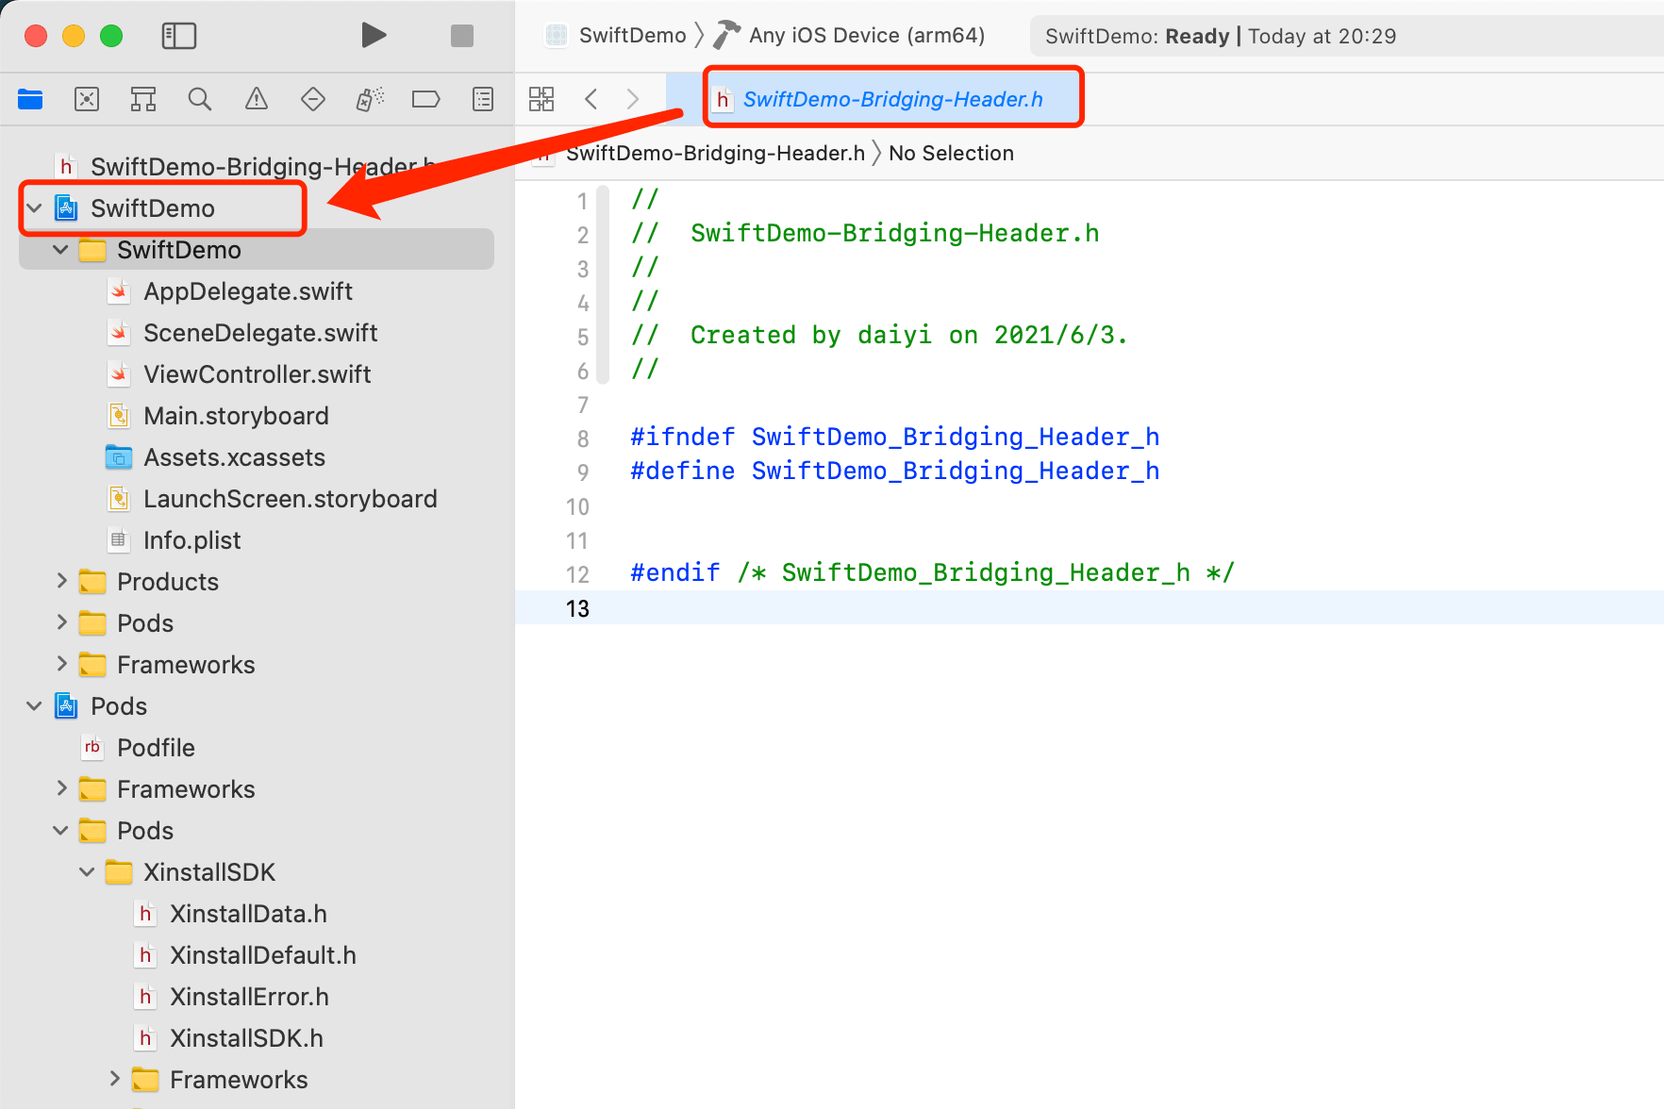Open the Report navigator

[483, 99]
